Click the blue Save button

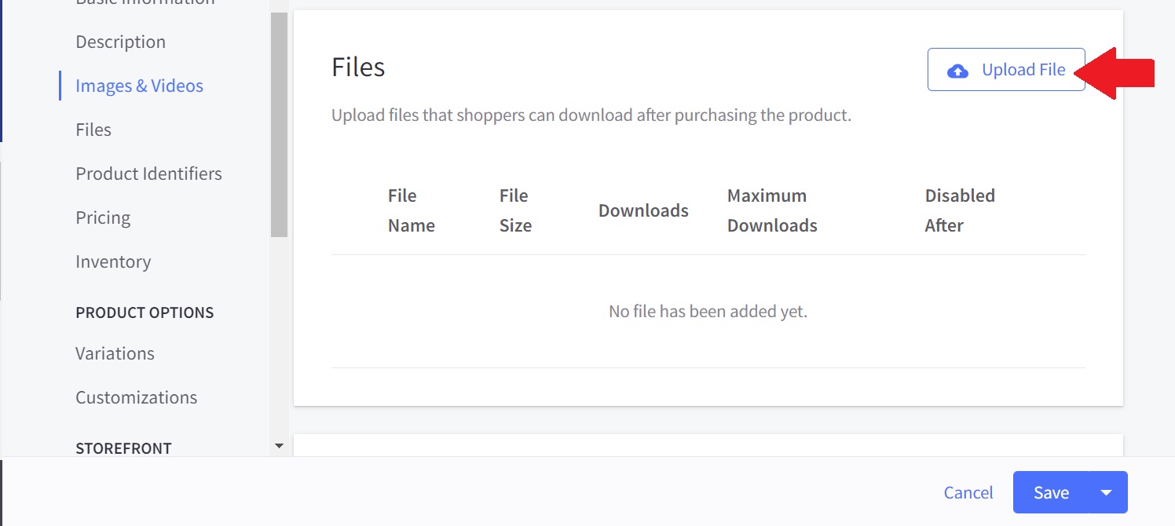[1051, 492]
